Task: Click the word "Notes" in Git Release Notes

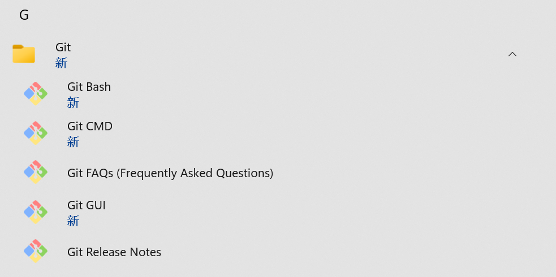Action: point(146,252)
